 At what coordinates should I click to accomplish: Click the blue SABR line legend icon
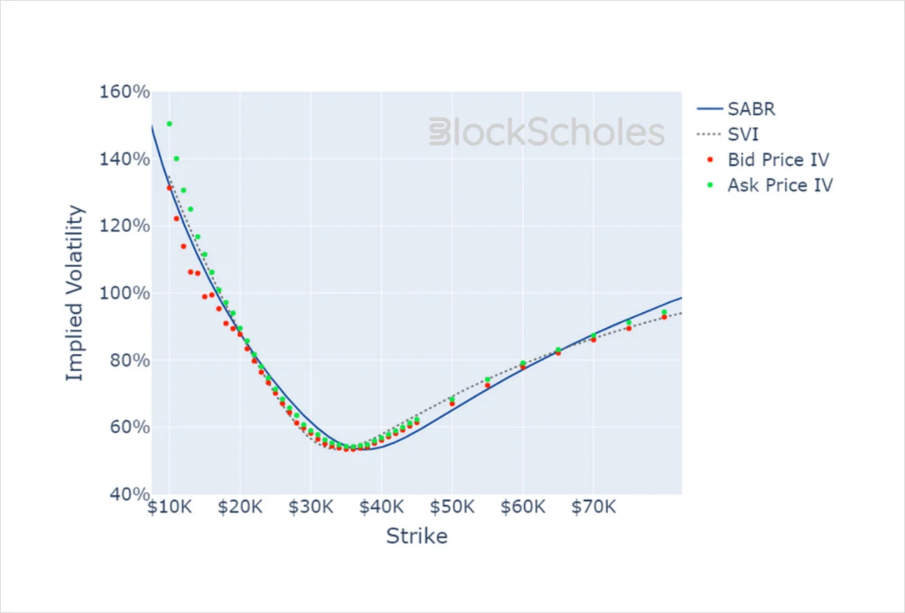[709, 109]
